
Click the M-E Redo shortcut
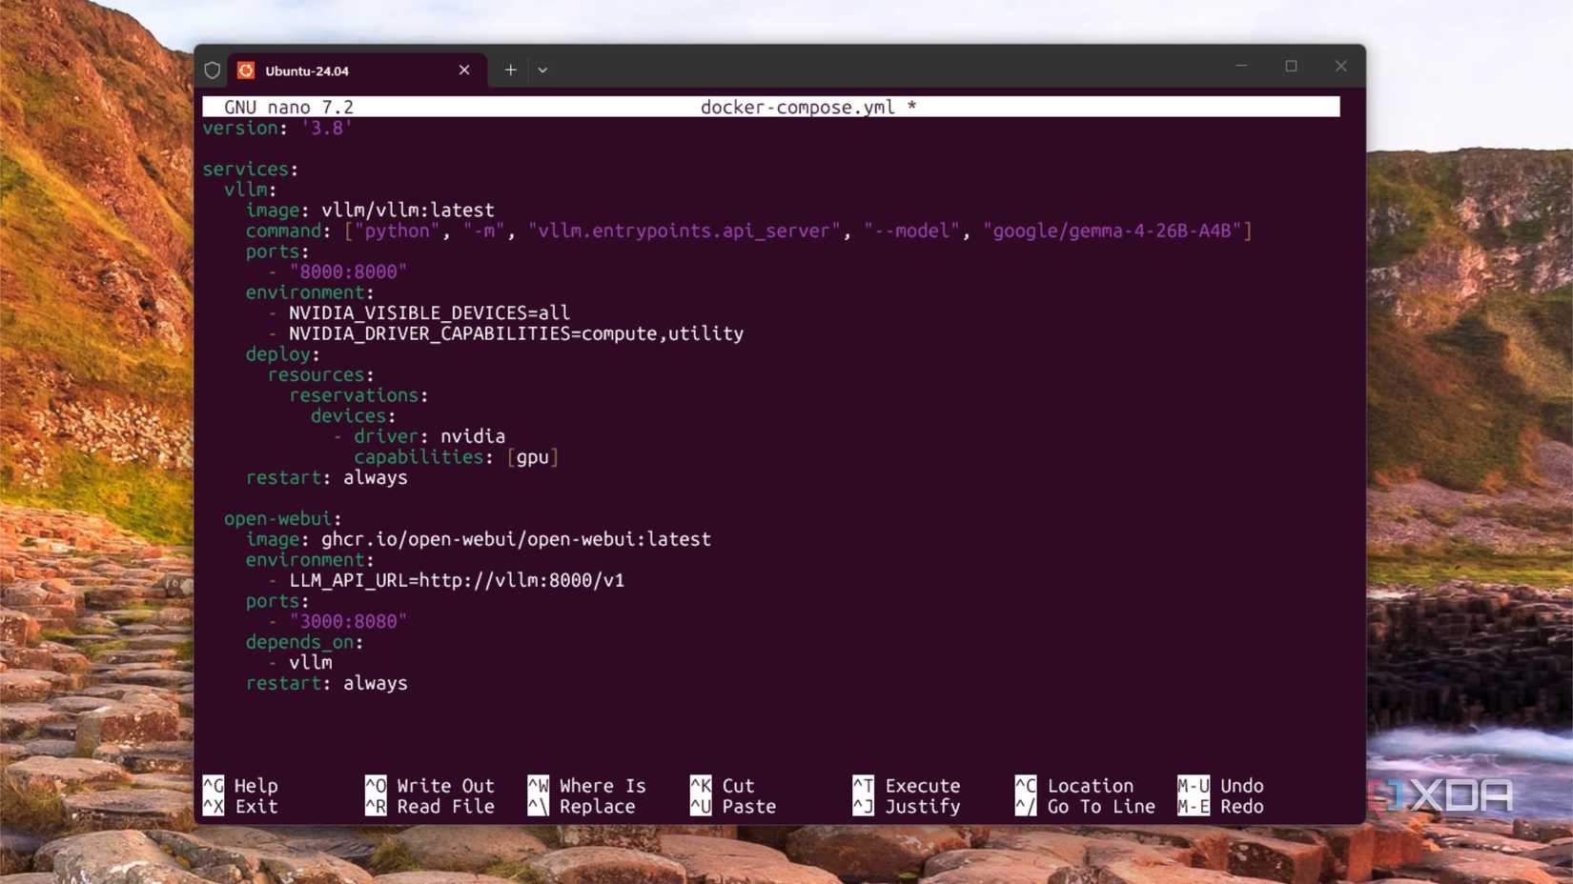(x=1220, y=807)
